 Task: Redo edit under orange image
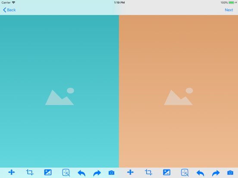[x=216, y=173]
